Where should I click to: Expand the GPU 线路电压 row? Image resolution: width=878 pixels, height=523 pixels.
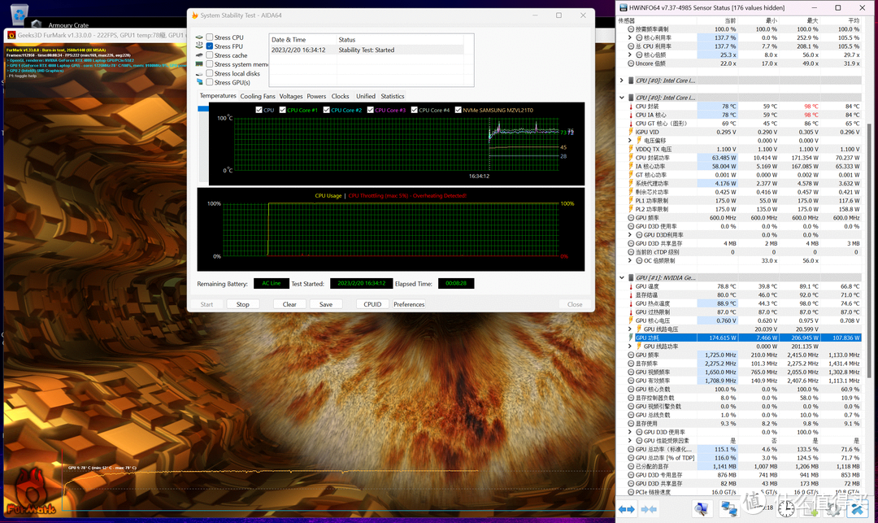pyautogui.click(x=630, y=329)
